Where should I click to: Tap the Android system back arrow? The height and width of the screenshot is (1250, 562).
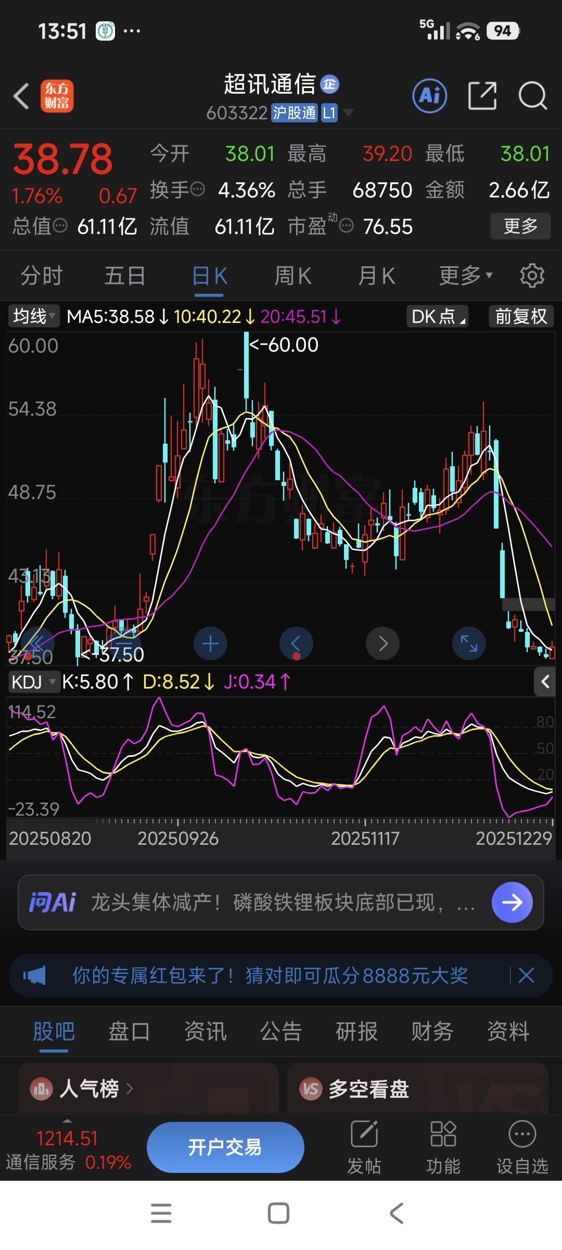click(397, 1213)
